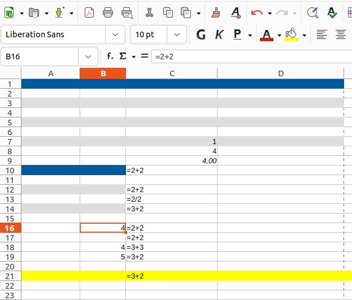Expand the Open recent documents arrow
Viewport: 352px width, 300px height.
click(47, 13)
